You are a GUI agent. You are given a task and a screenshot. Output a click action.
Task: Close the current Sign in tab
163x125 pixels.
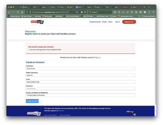127,7
